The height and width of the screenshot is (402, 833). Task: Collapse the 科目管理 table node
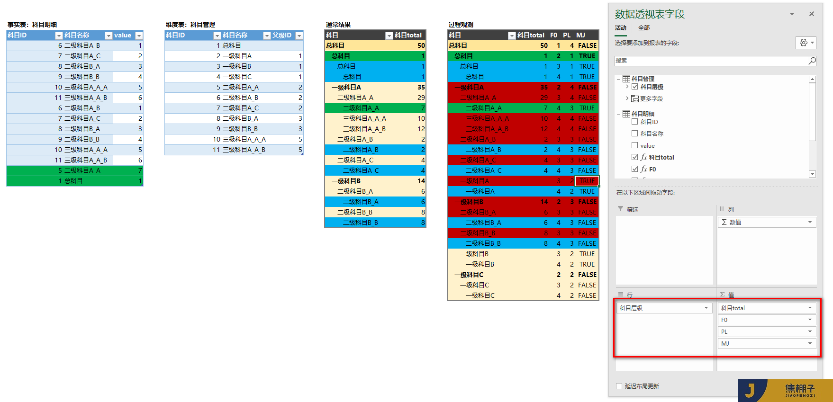coord(619,79)
